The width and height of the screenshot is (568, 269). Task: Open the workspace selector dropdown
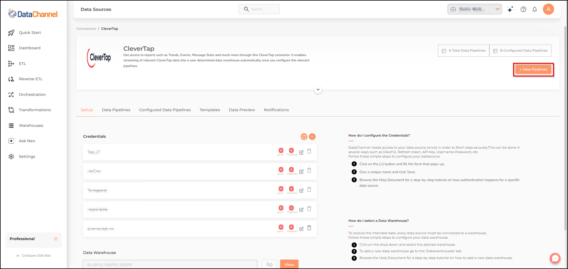coord(475,9)
